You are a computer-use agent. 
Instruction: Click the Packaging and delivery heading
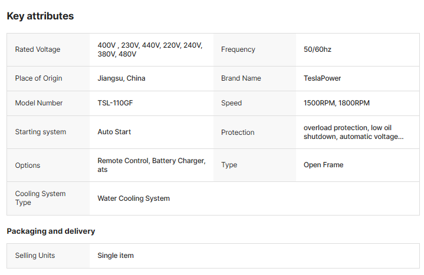(51, 231)
